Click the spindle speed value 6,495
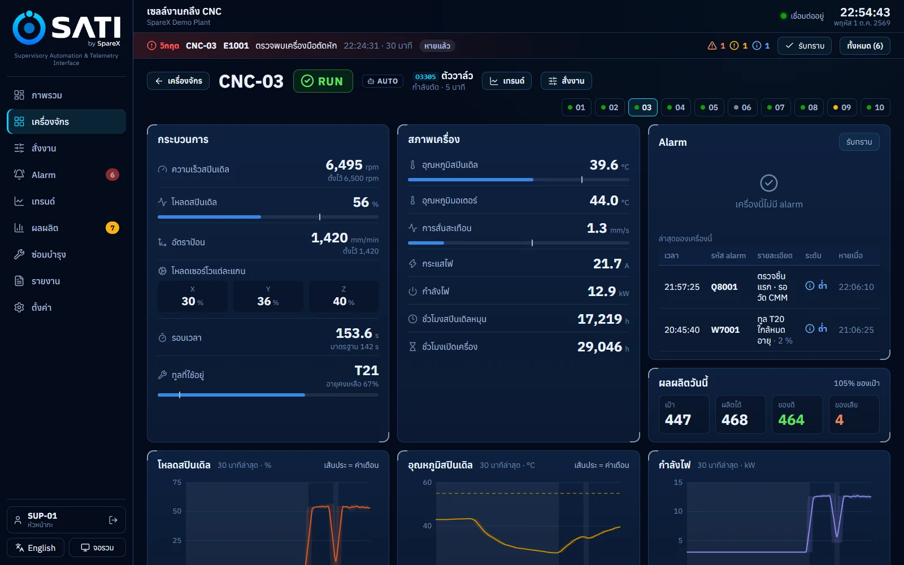 [x=344, y=165]
